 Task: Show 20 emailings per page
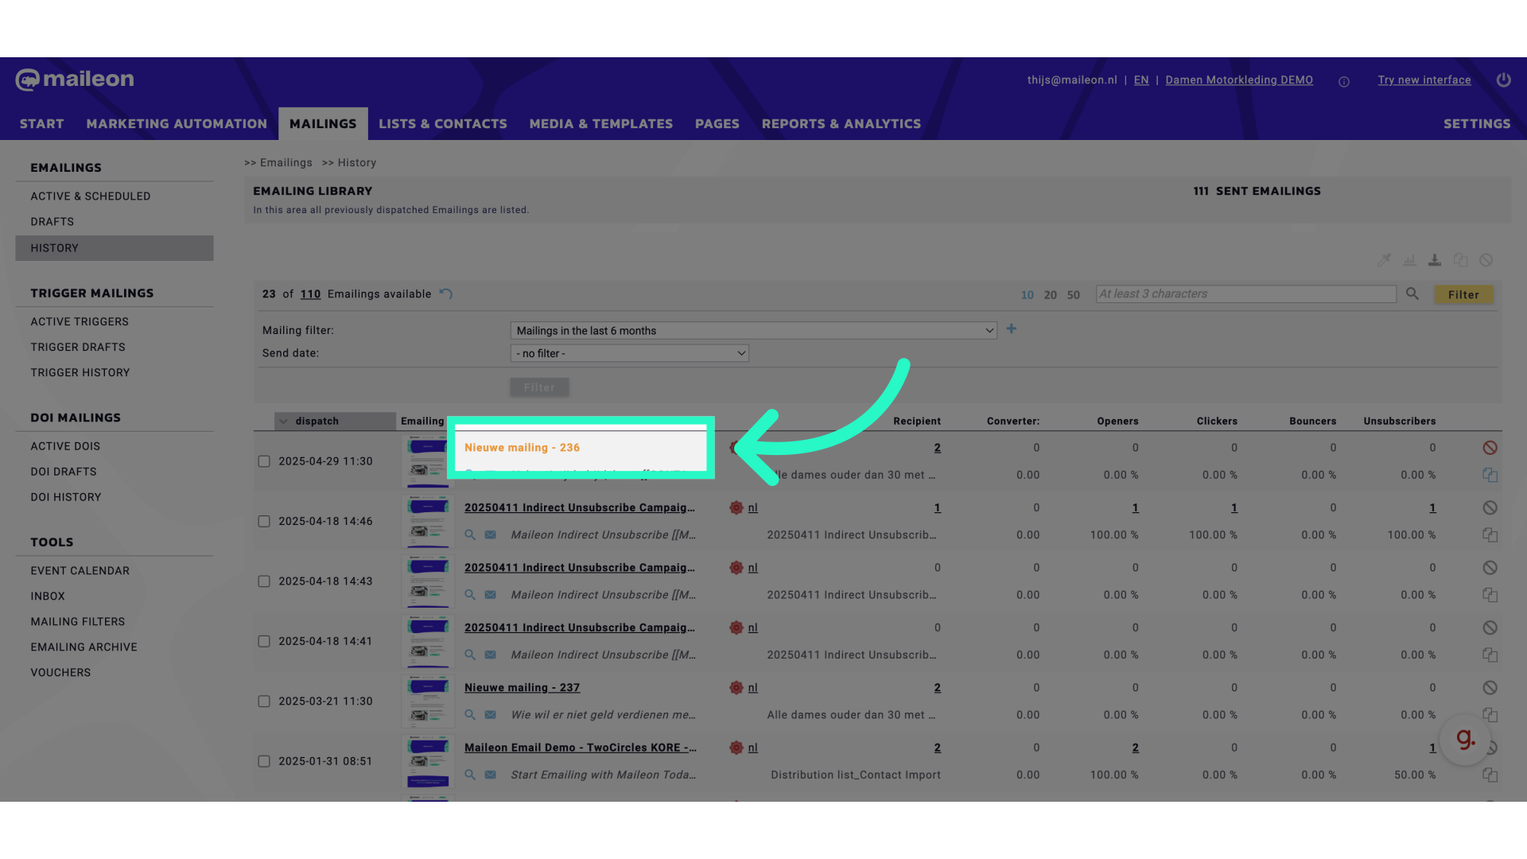(1051, 295)
